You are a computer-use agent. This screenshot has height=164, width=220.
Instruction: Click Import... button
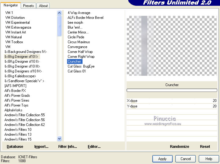point(41,147)
